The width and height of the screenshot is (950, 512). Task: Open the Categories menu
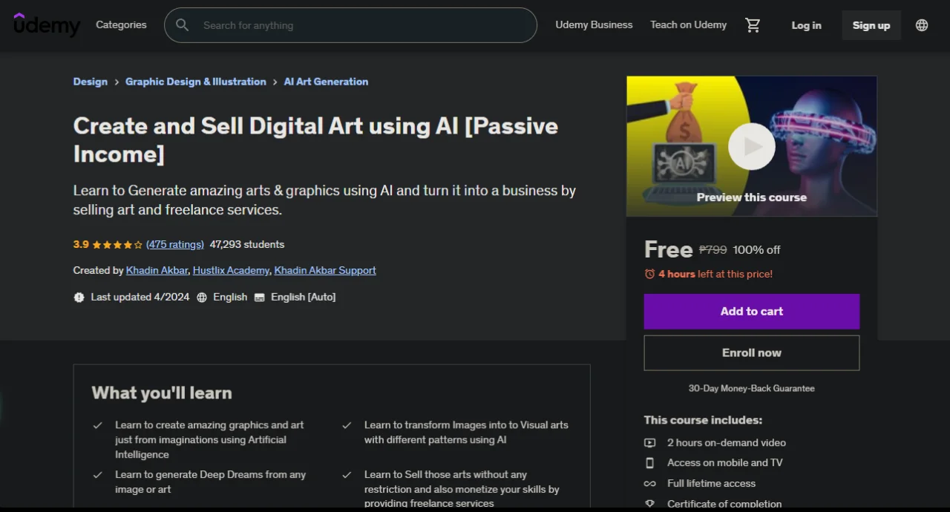[x=121, y=24]
